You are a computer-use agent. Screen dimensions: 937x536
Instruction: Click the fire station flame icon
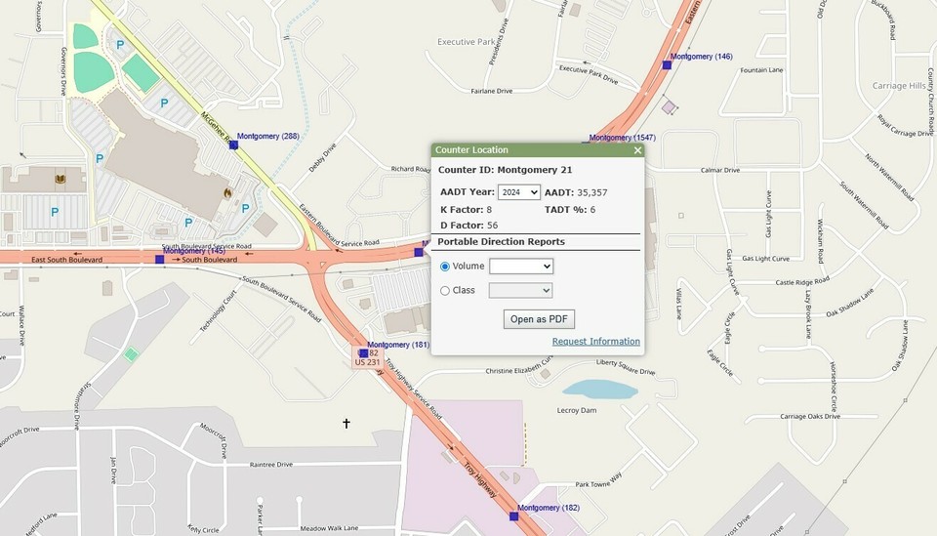228,192
